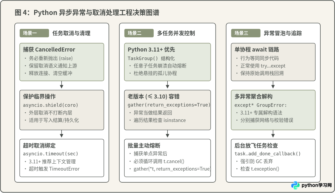Click the line 杜绝悬挂的孤儿协程

[x=155, y=73]
